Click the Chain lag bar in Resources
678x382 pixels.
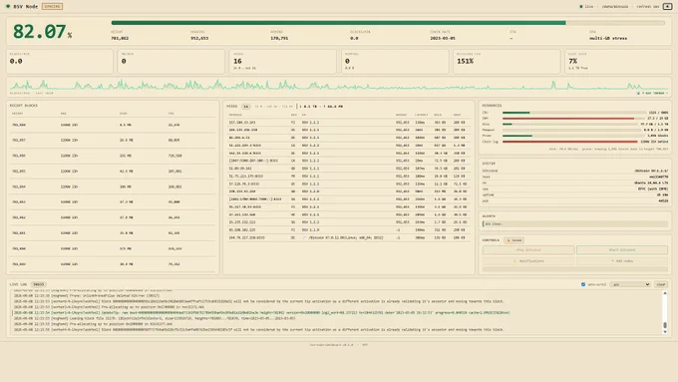point(570,142)
